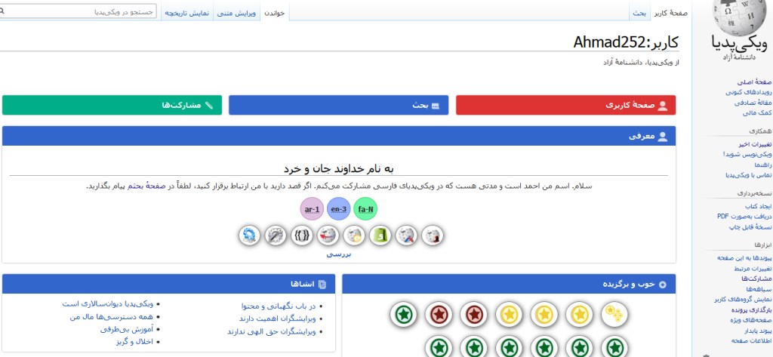Open the red صفحهٔ کاربری button
The height and width of the screenshot is (357, 773).
pos(565,106)
